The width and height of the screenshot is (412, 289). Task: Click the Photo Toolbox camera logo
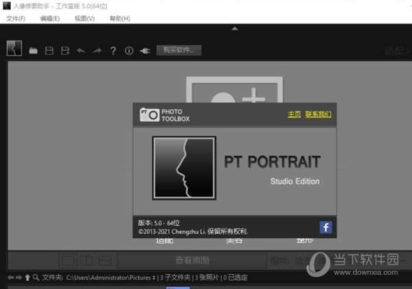point(150,115)
